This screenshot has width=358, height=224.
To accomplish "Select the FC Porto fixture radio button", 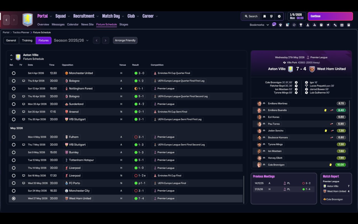I will pyautogui.click(x=14, y=183).
